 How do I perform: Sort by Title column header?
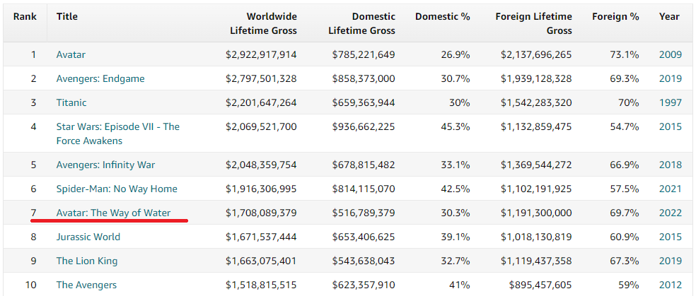click(x=68, y=16)
